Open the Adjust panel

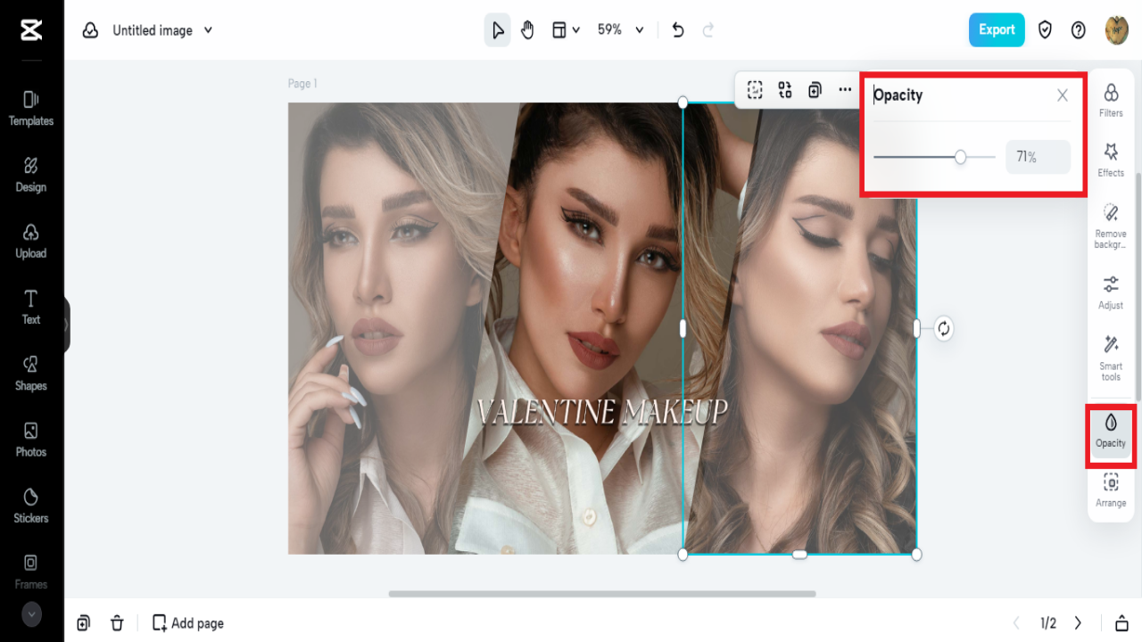tap(1111, 292)
